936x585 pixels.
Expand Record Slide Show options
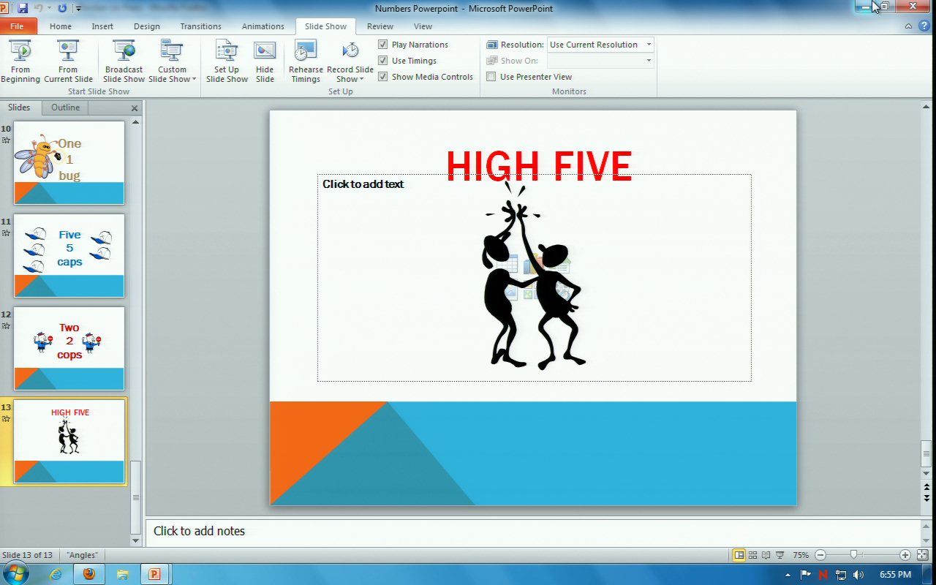click(350, 79)
